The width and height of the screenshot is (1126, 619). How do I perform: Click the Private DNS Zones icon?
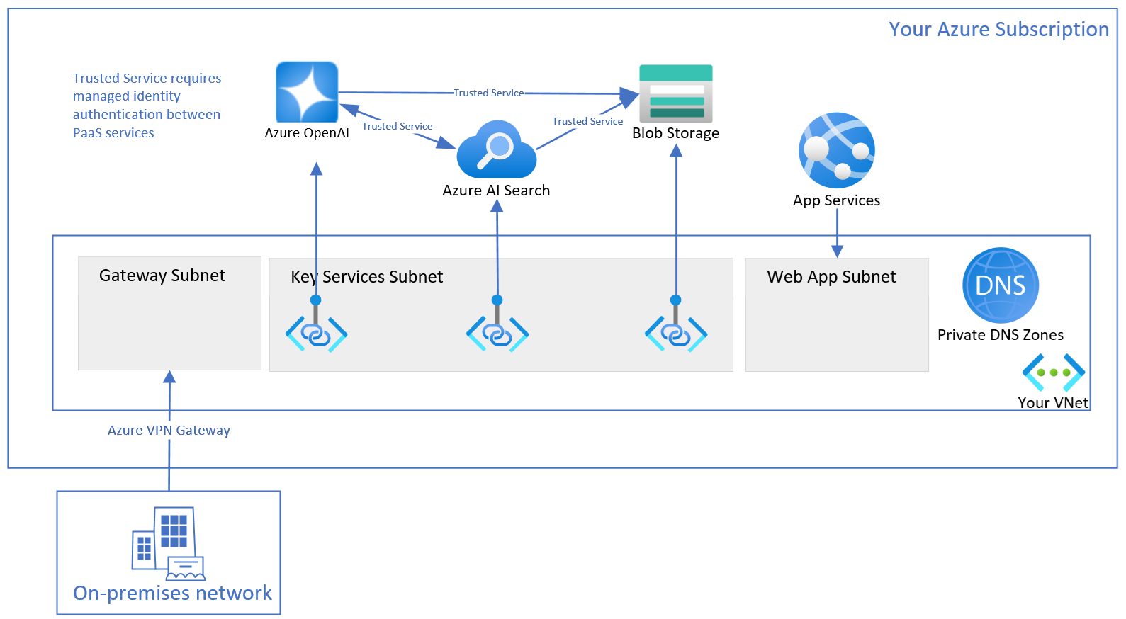(1000, 285)
